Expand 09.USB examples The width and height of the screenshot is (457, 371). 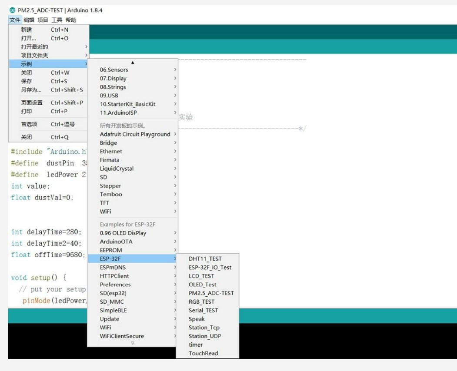133,96
